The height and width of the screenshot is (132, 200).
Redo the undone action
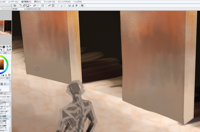pyautogui.click(x=38, y=5)
